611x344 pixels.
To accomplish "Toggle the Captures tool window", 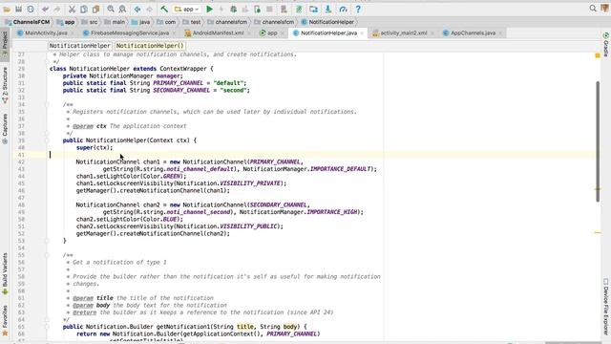I will (5, 129).
